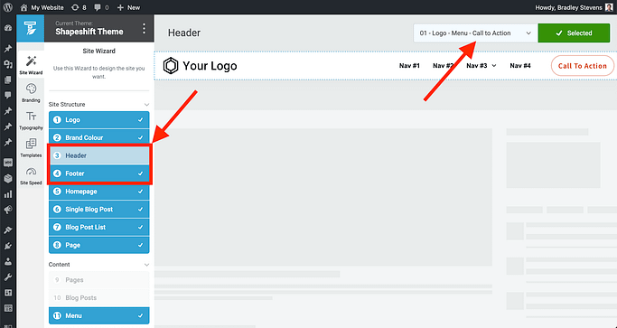Open the Marketing megaphone icon

8,210
